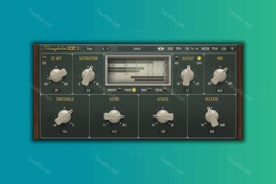Select PUNCH compression mode
Screen dimensions: 276x184
click(x=134, y=90)
